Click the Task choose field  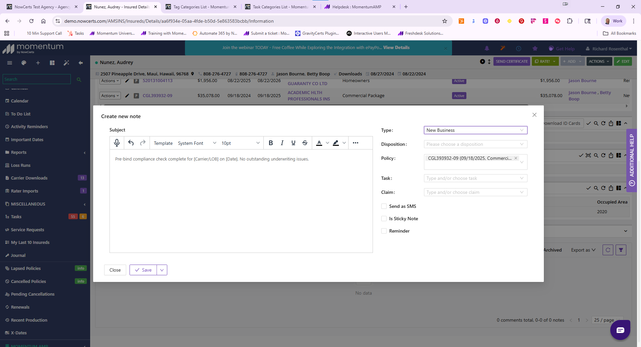[x=475, y=178]
